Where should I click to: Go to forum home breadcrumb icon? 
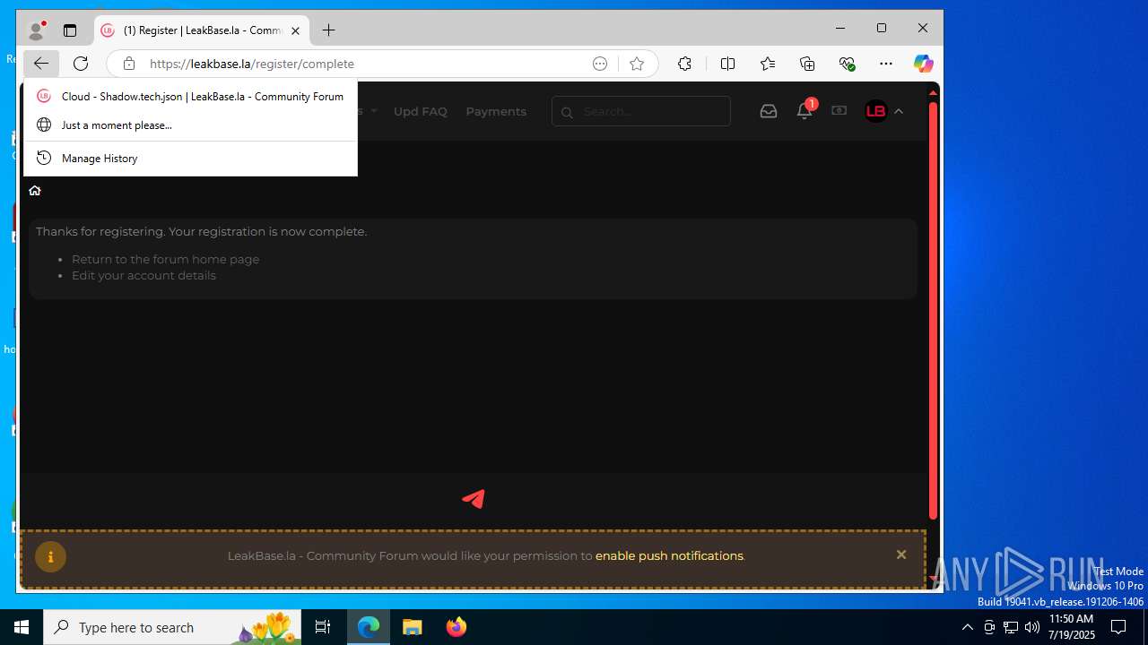tap(35, 190)
